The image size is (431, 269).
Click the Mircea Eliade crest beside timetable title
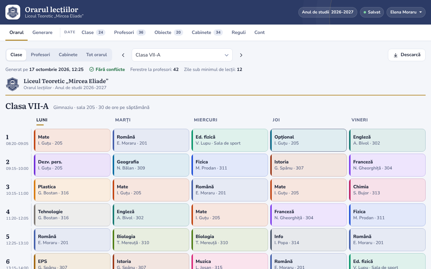pyautogui.click(x=12, y=84)
